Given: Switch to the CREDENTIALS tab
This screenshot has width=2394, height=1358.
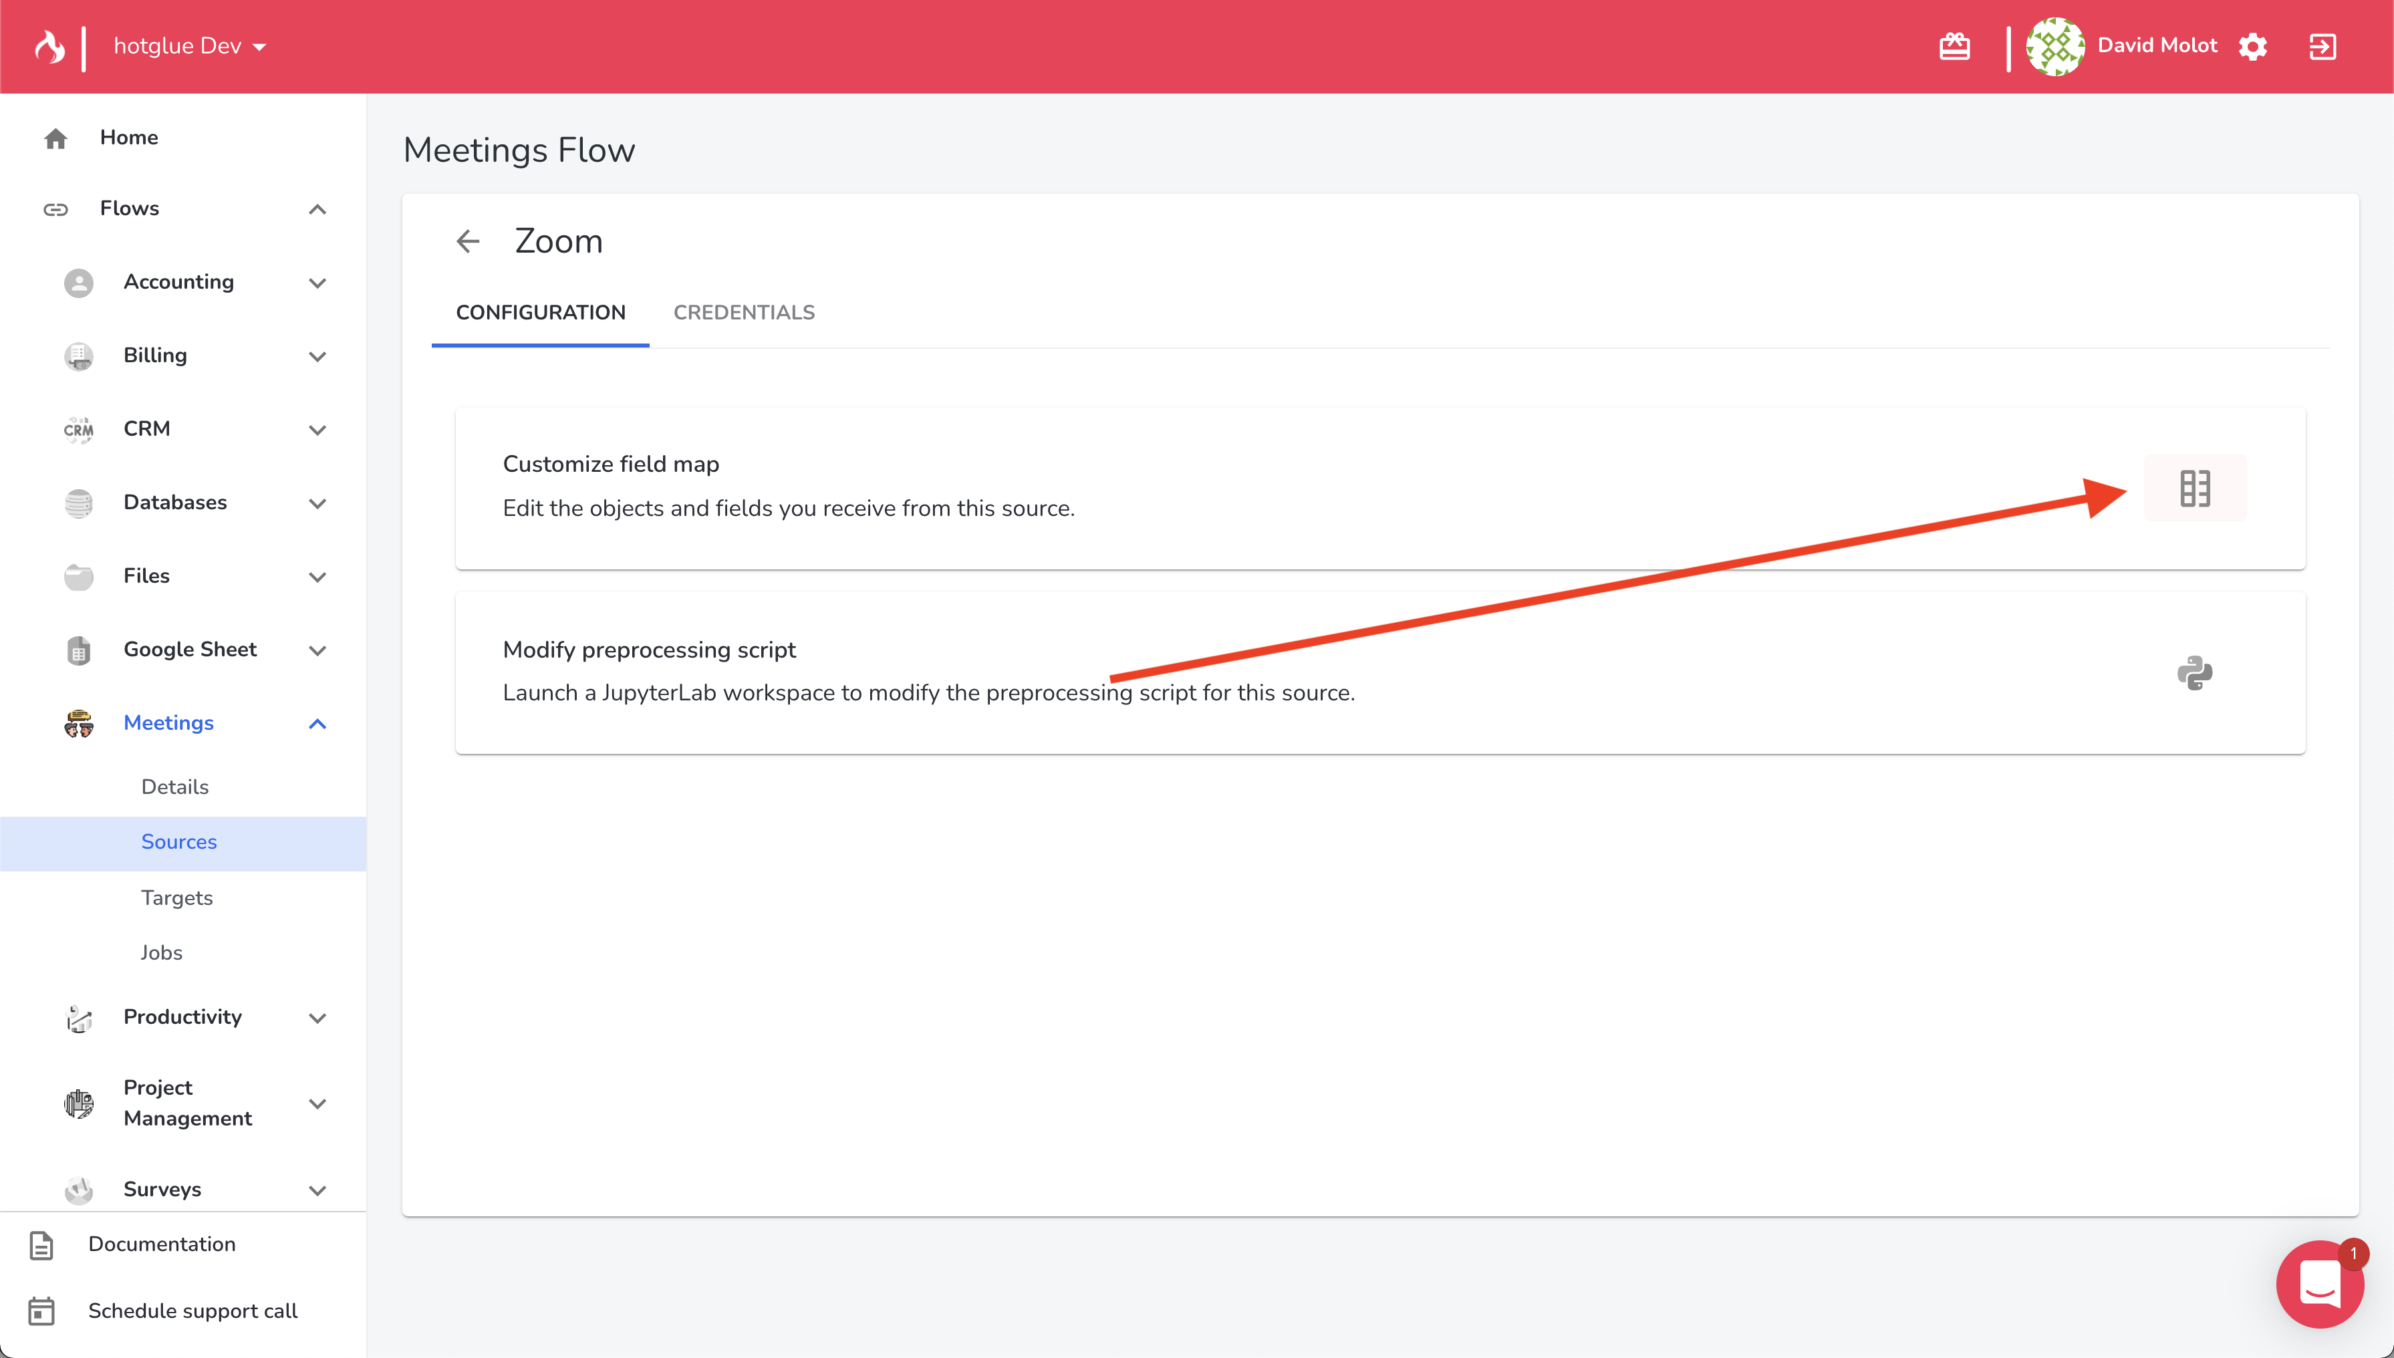Looking at the screenshot, I should 743,313.
